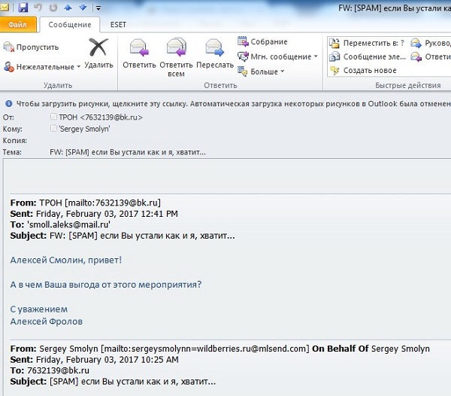The height and width of the screenshot is (396, 451).
Task: Select Создать новое quick step
Action: pyautogui.click(x=363, y=70)
